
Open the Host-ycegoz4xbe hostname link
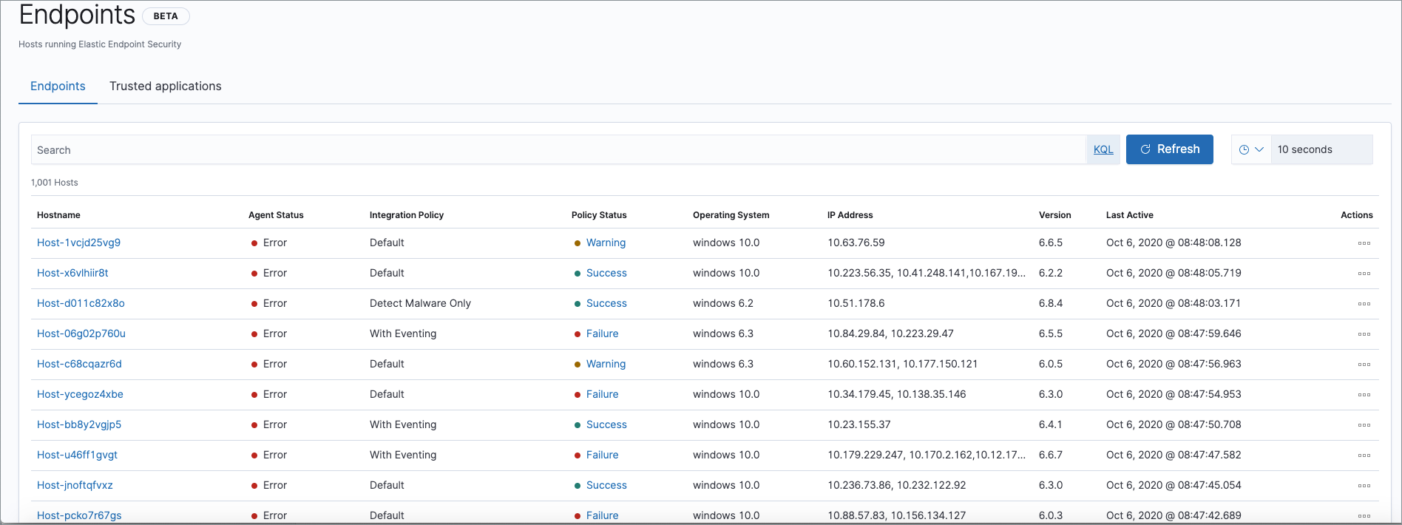(80, 394)
